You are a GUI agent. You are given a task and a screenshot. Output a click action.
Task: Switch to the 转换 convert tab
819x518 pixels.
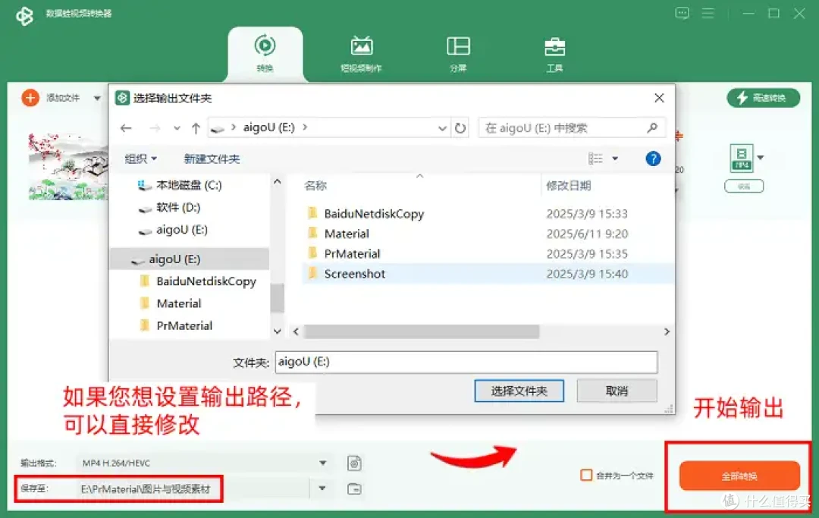pos(265,54)
